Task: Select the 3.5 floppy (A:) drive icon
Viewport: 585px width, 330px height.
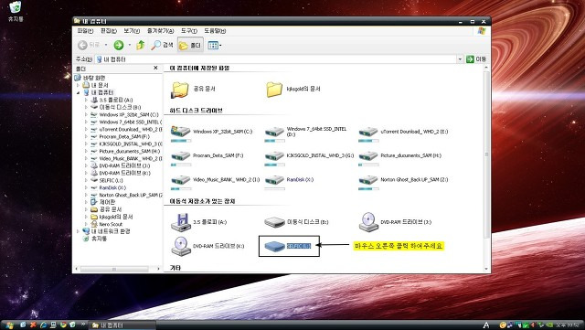Action: [181, 222]
